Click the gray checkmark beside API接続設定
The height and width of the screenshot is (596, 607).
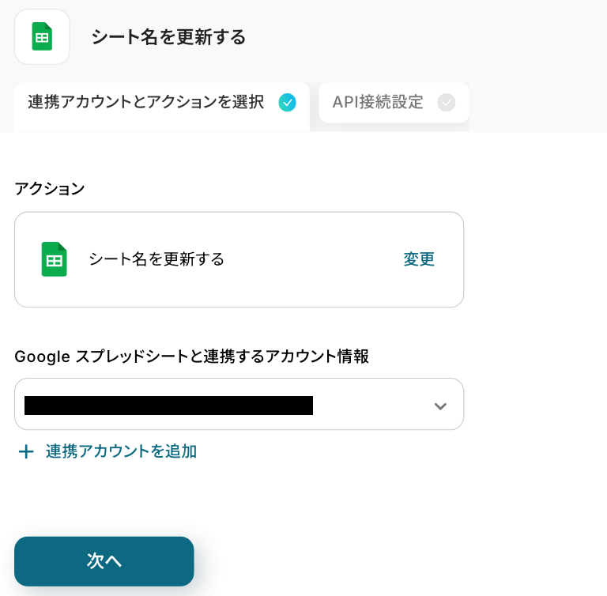point(447,103)
